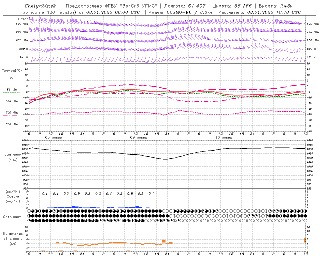Click the '(км)' convective height unit
Screen dimensions: 320x256
13,244
